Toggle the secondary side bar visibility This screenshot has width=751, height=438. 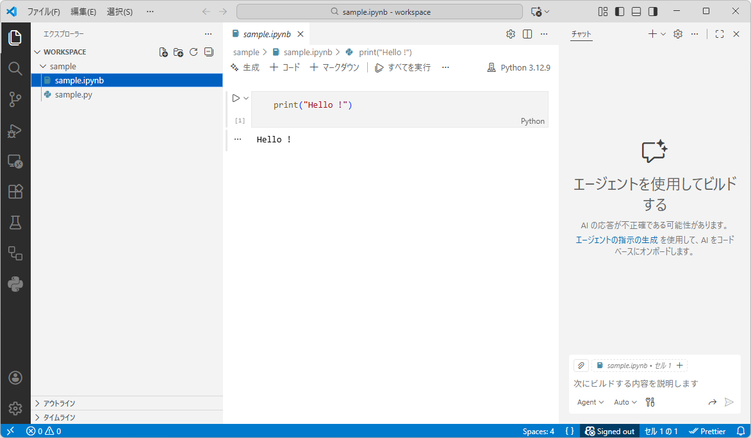653,12
